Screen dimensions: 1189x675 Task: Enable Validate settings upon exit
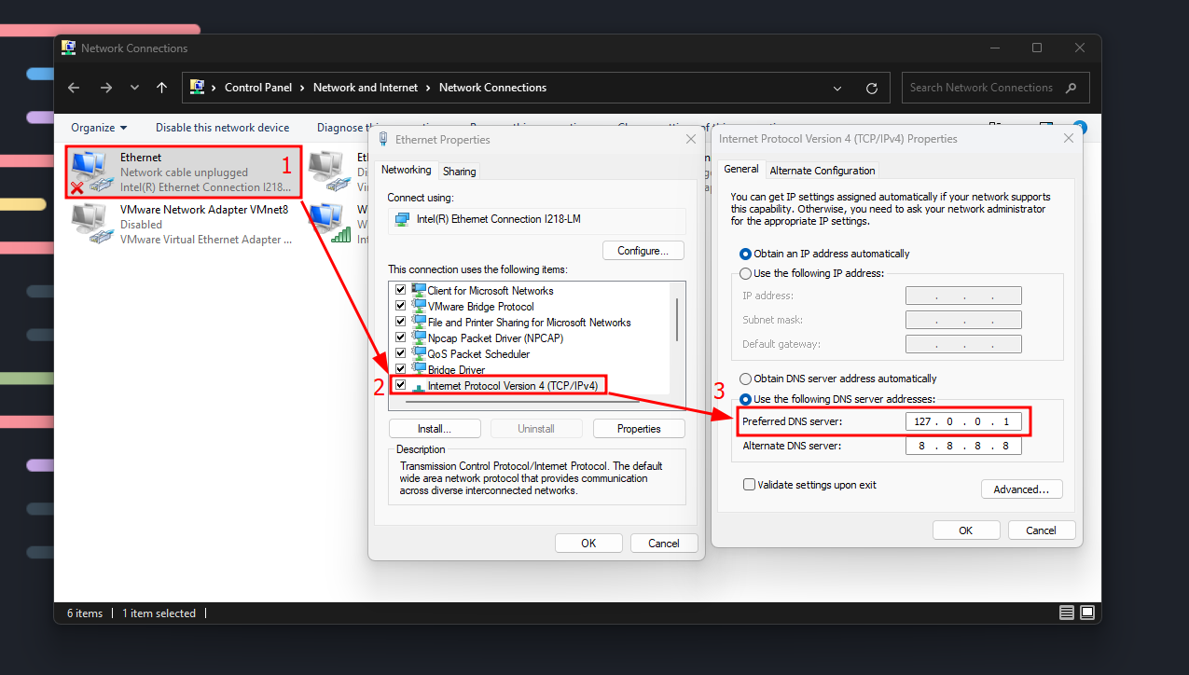point(749,485)
